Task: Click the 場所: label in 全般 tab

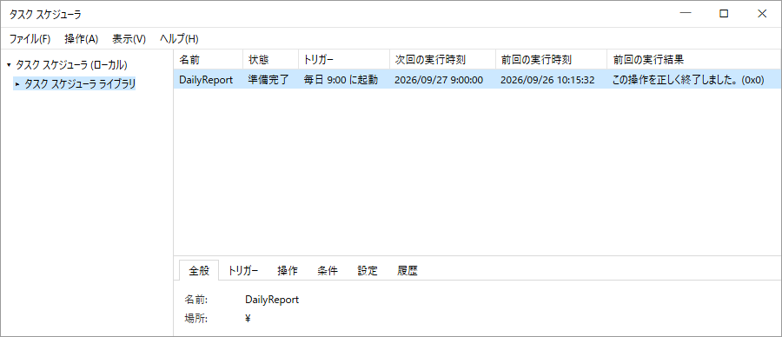Action: coord(196,319)
